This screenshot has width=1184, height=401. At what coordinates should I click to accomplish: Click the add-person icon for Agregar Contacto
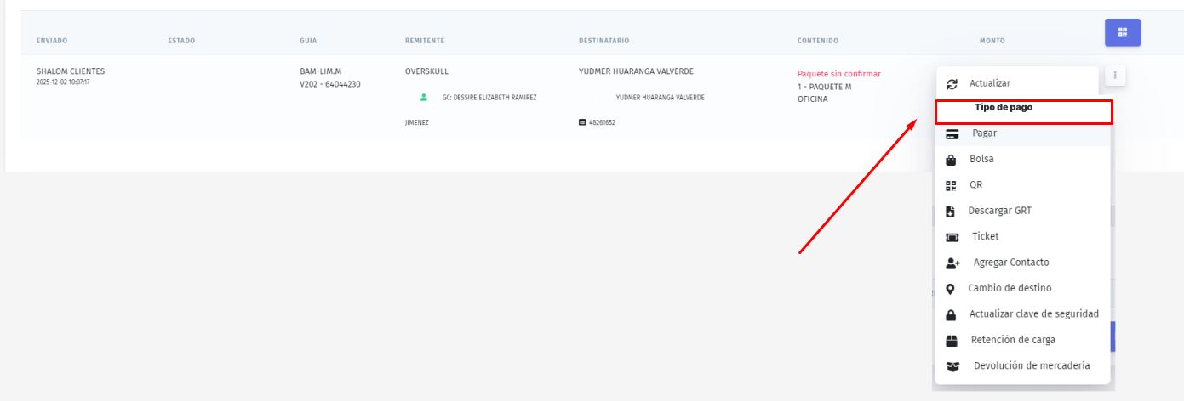pos(953,263)
